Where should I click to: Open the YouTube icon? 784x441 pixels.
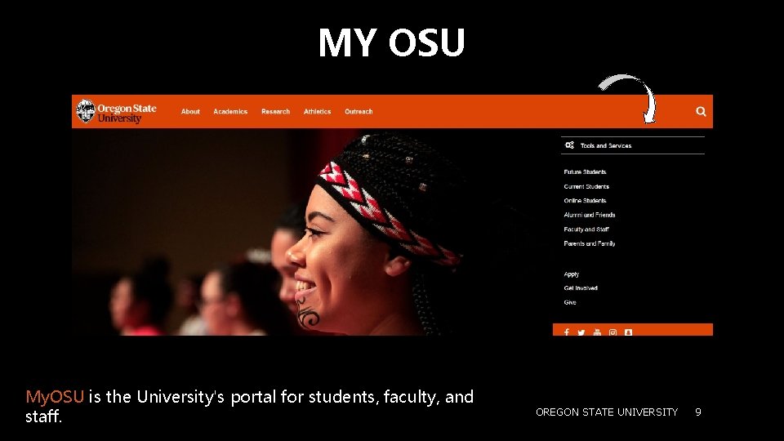(597, 332)
